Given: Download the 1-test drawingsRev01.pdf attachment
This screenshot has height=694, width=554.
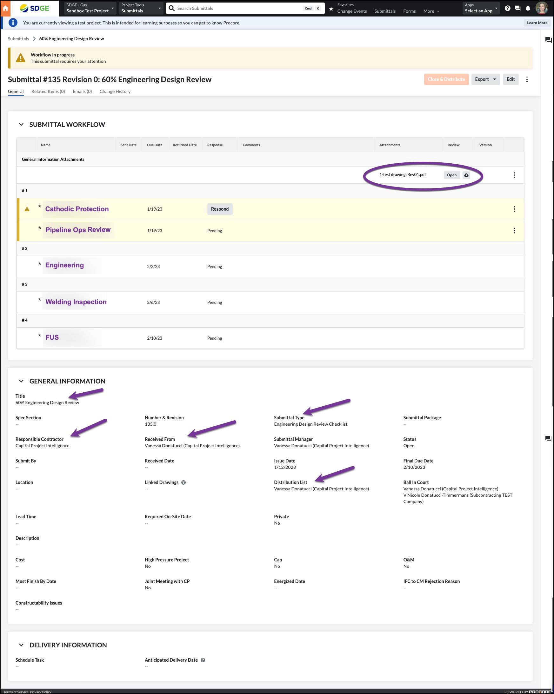Looking at the screenshot, I should pos(466,175).
